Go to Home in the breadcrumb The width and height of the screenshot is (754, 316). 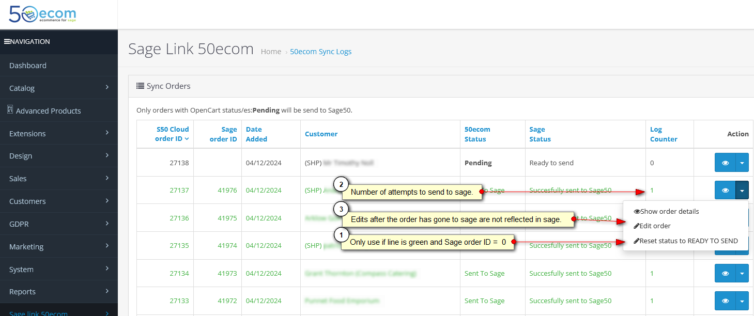[x=271, y=52]
